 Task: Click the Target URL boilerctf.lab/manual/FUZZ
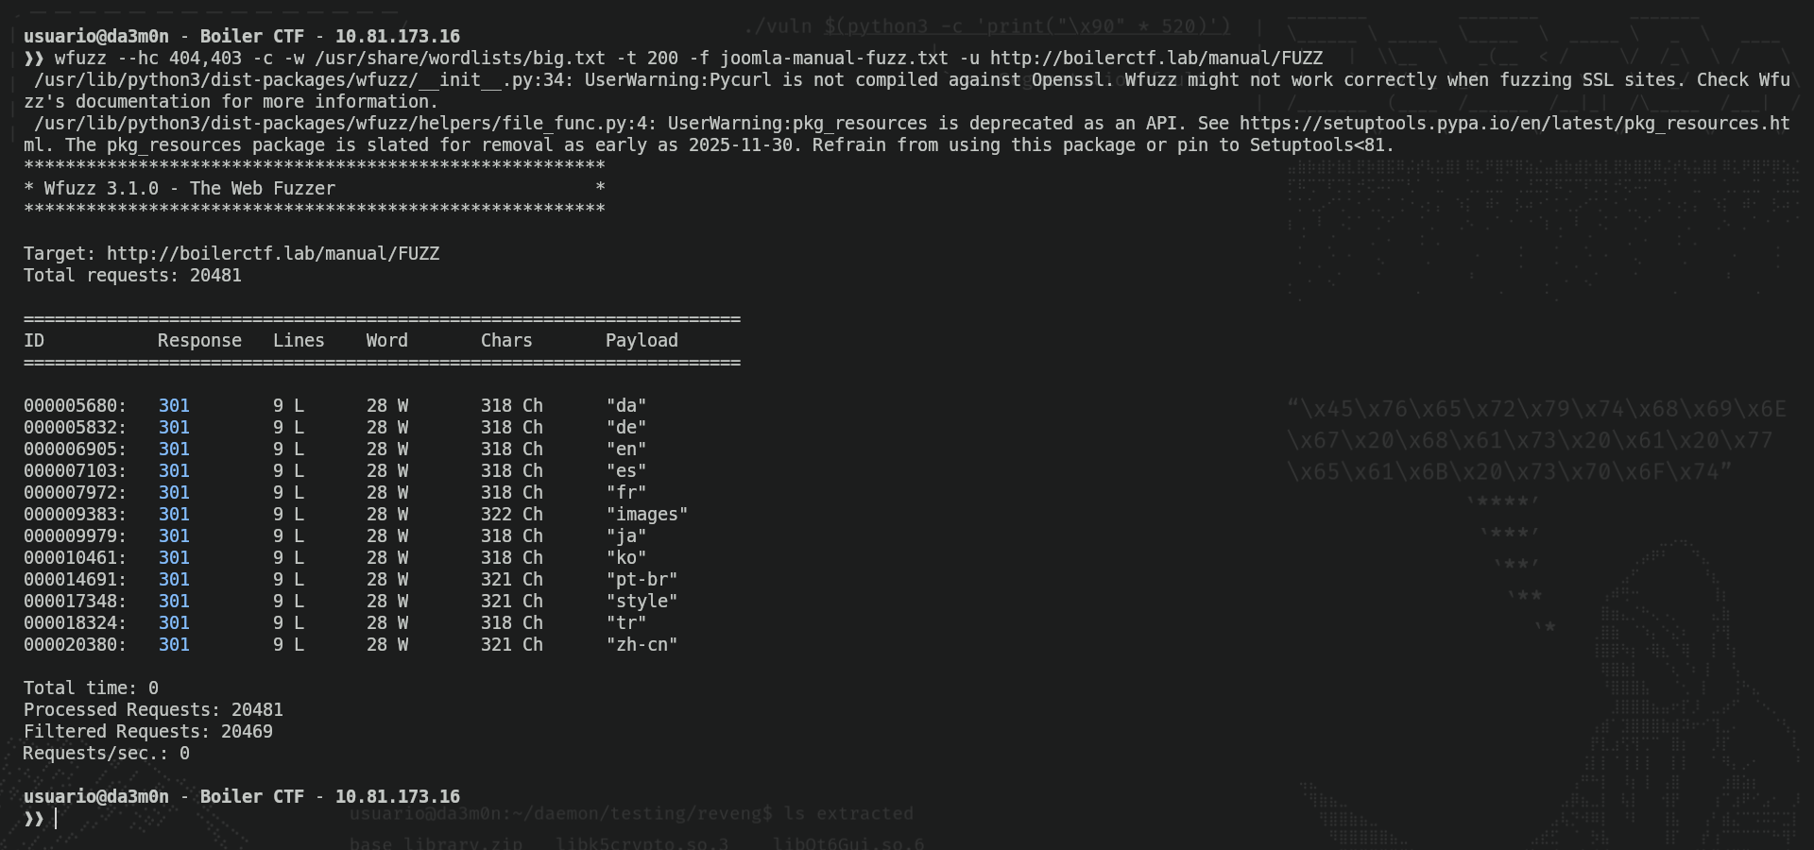[272, 254]
